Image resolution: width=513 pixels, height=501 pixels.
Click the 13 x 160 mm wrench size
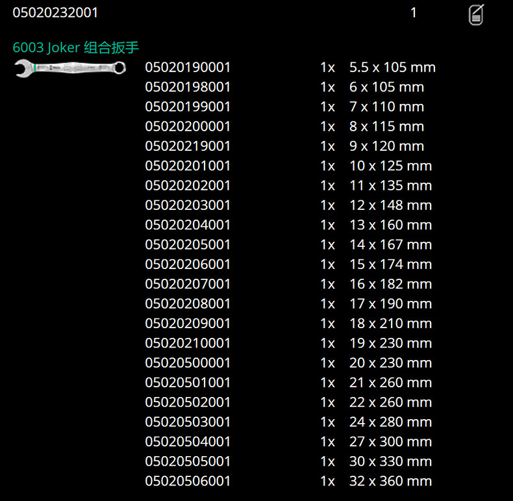click(390, 225)
